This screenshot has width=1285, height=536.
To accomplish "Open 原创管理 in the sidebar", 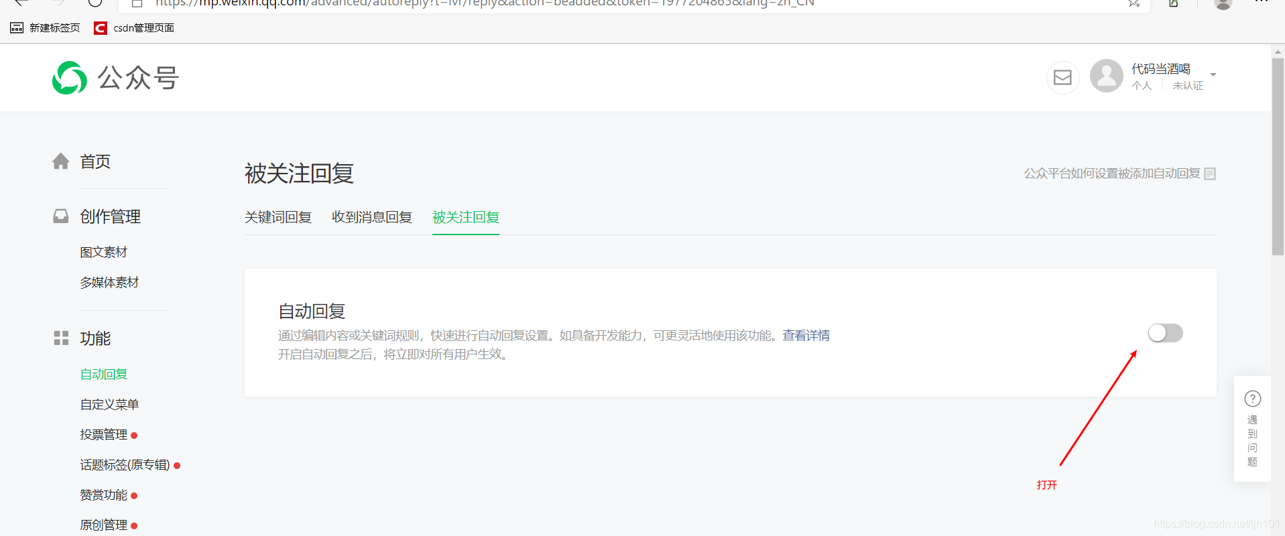I will coord(103,525).
